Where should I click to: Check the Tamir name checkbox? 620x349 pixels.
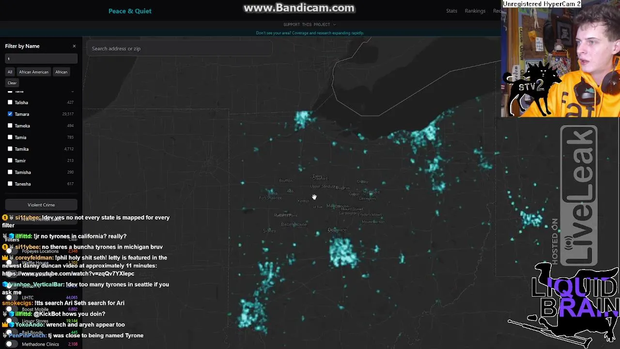[x=10, y=160]
